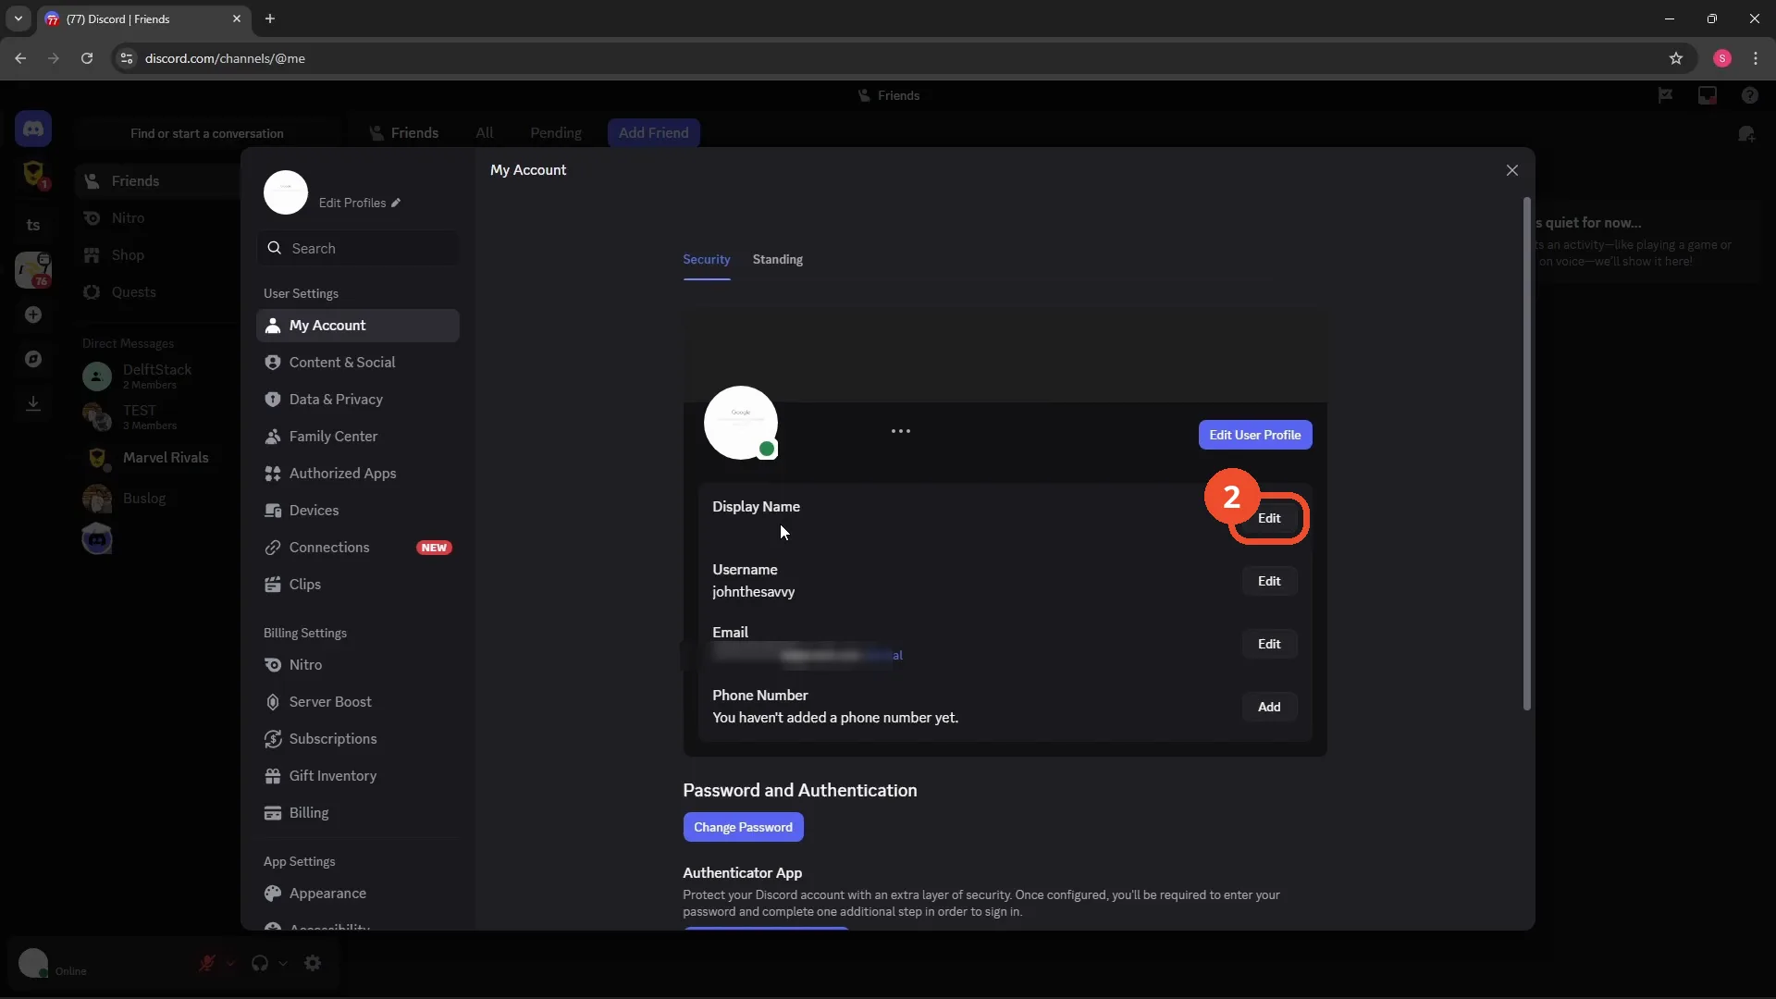
Task: Expand the input device options arrow
Action: (x=230, y=963)
